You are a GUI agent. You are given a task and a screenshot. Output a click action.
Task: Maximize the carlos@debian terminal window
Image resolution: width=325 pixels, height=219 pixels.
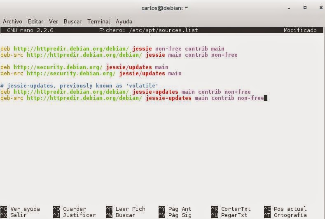pyautogui.click(x=305, y=8)
